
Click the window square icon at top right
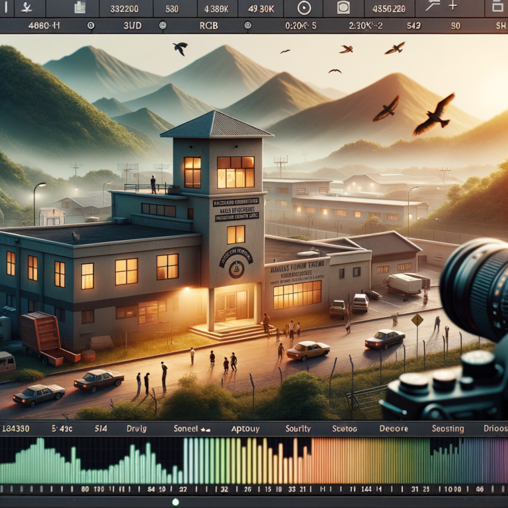(497, 7)
